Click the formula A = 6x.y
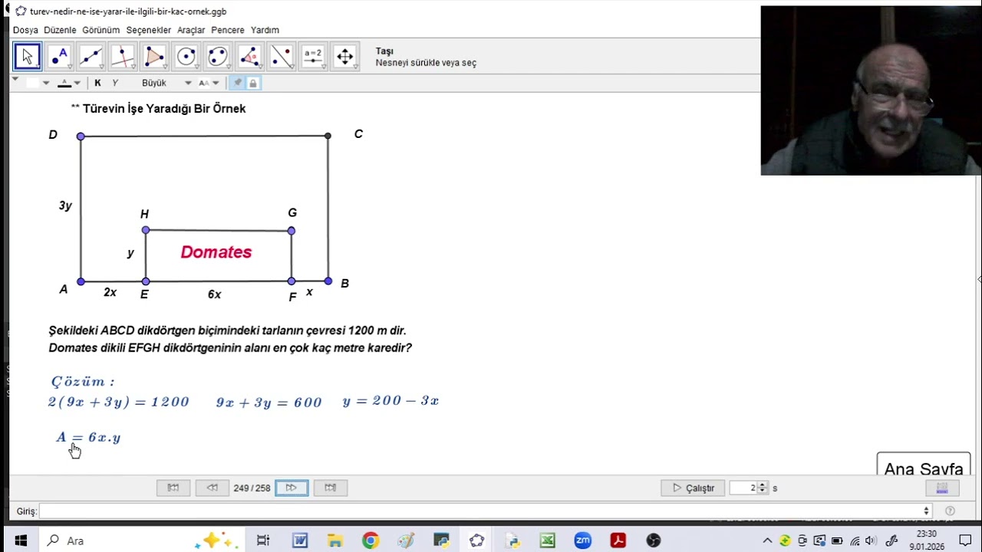982x552 pixels. (88, 438)
